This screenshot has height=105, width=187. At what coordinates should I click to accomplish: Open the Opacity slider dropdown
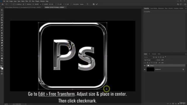pyautogui.click(x=165, y=60)
